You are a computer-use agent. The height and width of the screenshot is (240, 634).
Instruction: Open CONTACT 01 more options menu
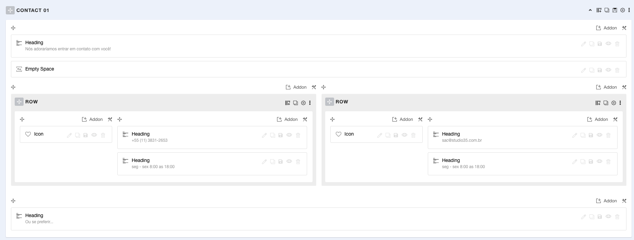[629, 10]
